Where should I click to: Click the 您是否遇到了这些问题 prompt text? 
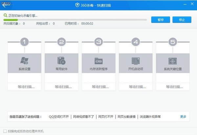pos(26,117)
